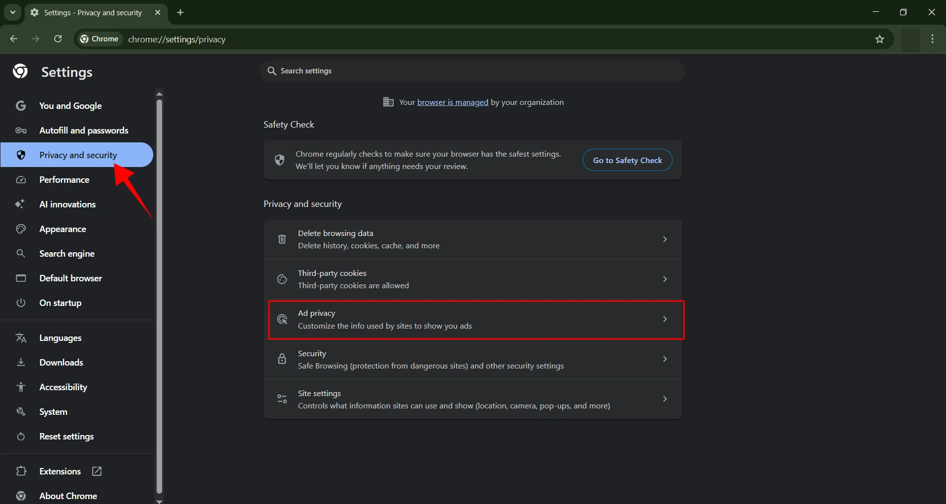Click the sparkle icon for AI innovations
The image size is (946, 504).
[20, 204]
